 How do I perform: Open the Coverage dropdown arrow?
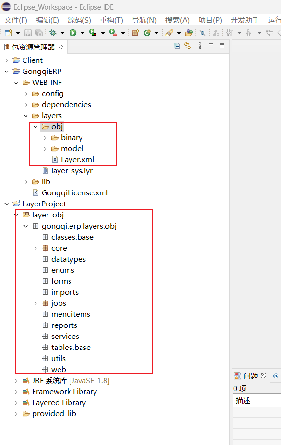pyautogui.click(x=103, y=33)
